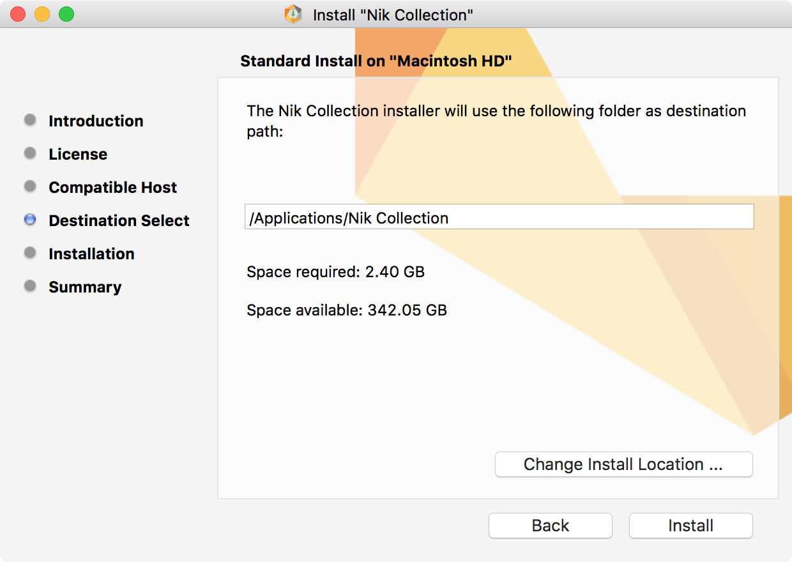Select the Compatible Host step label
792x562 pixels.
click(x=112, y=187)
